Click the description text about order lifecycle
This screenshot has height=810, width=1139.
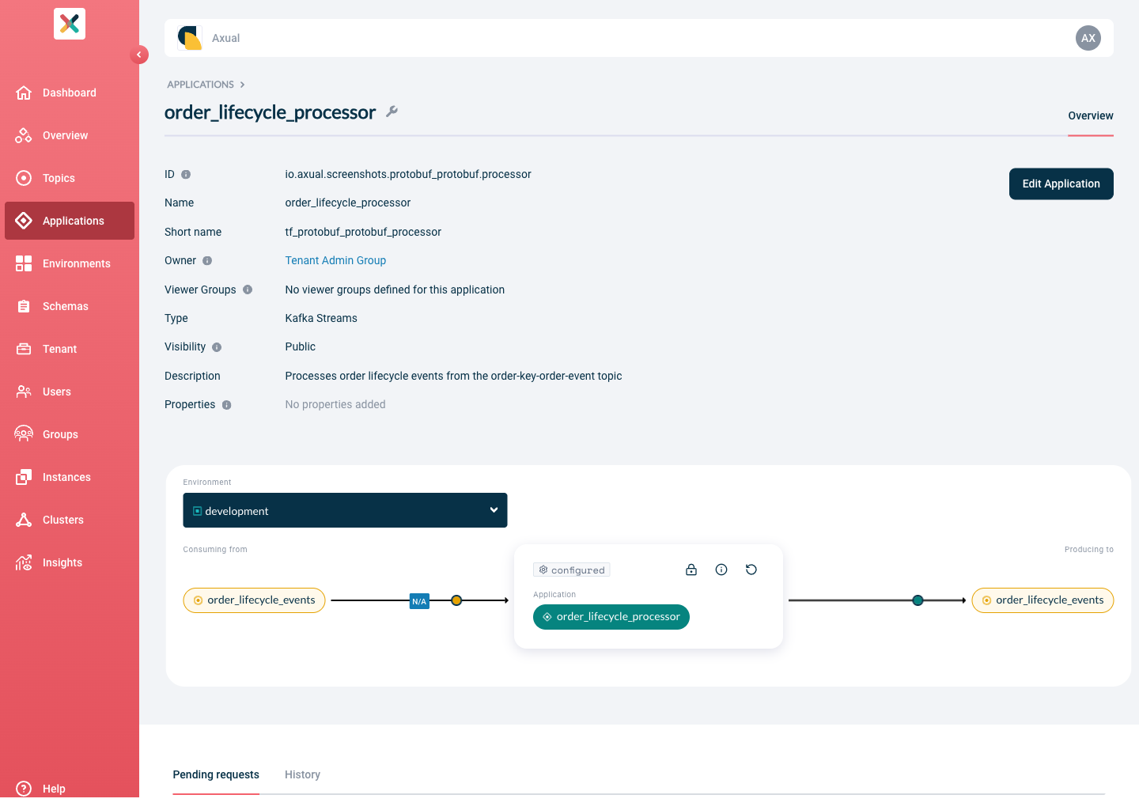point(453,376)
